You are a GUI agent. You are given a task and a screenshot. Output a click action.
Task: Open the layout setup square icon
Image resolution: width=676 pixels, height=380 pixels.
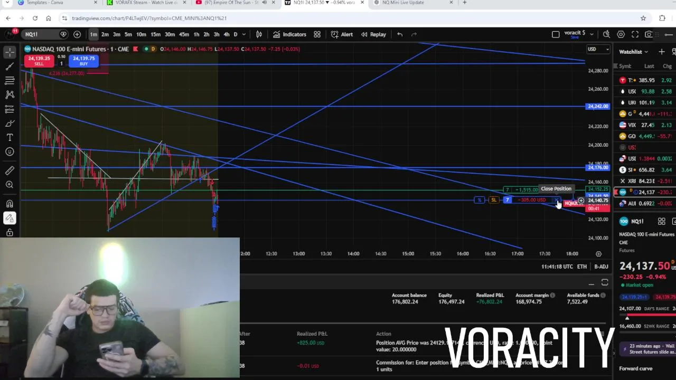pyautogui.click(x=556, y=34)
